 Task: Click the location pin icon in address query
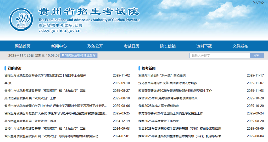click(63, 55)
